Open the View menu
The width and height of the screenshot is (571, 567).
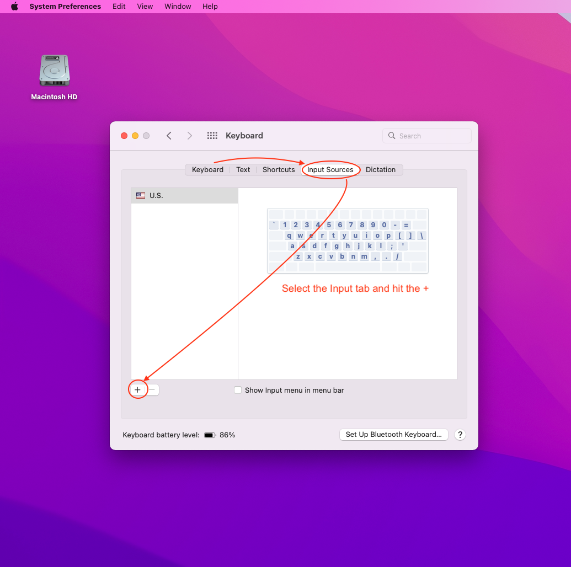click(x=145, y=6)
